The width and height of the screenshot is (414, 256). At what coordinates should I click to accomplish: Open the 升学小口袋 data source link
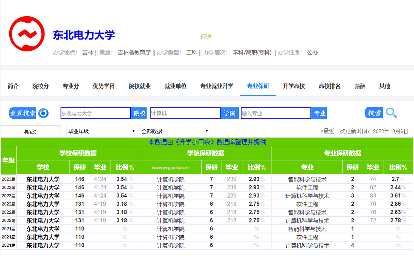207,142
